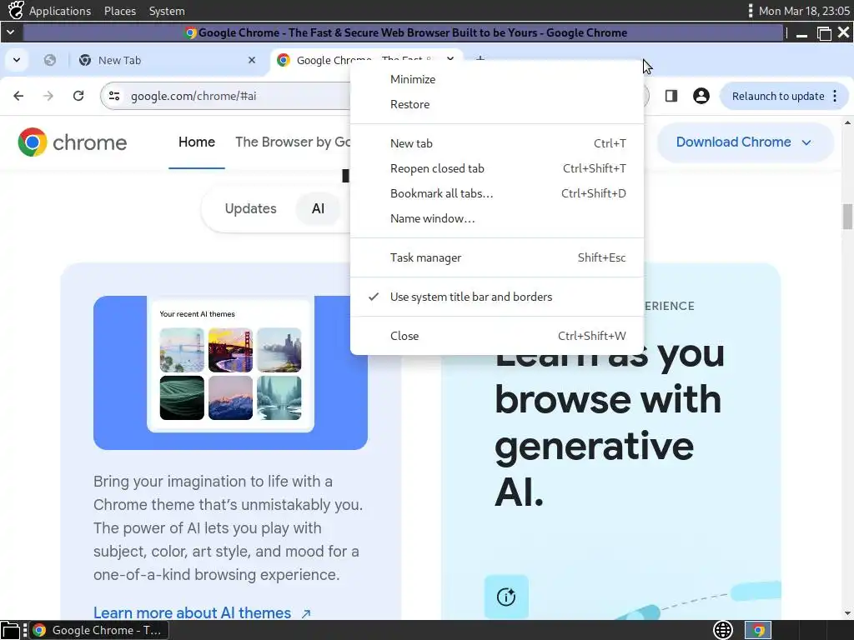Screen dimensions: 854x640
Task: Click the scrollbar up arrow
Action: [x=847, y=122]
